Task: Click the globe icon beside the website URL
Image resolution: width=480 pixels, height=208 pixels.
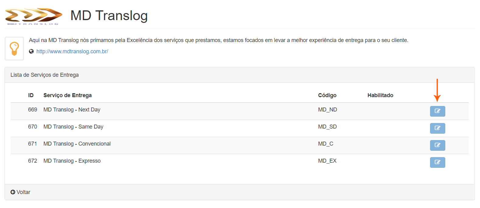Action: [x=31, y=51]
